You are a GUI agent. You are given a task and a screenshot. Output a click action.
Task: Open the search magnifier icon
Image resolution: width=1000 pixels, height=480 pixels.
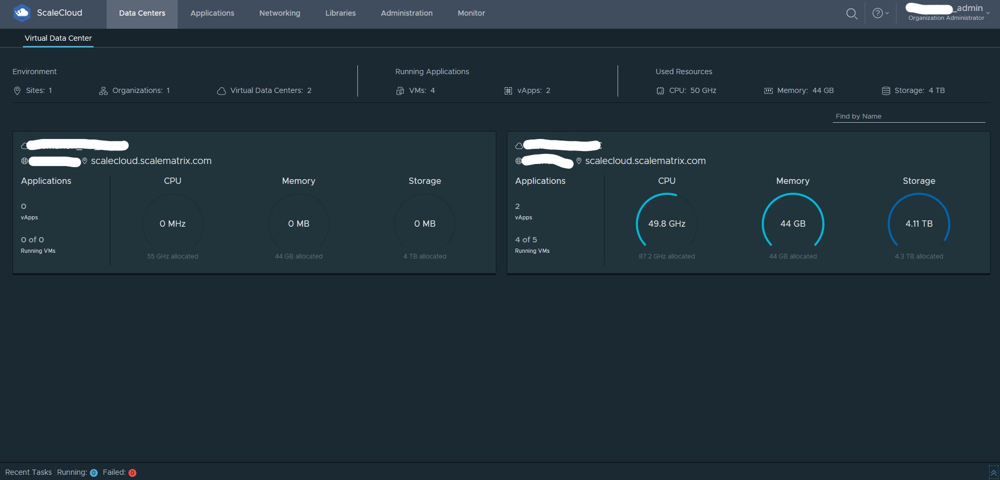tap(852, 14)
